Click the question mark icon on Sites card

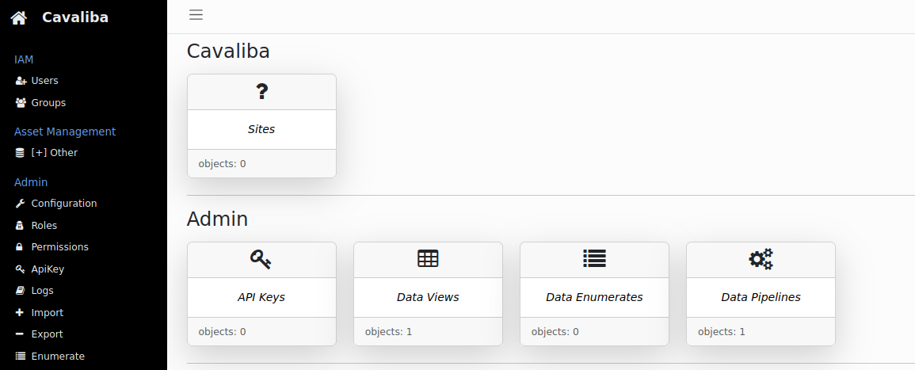point(262,92)
